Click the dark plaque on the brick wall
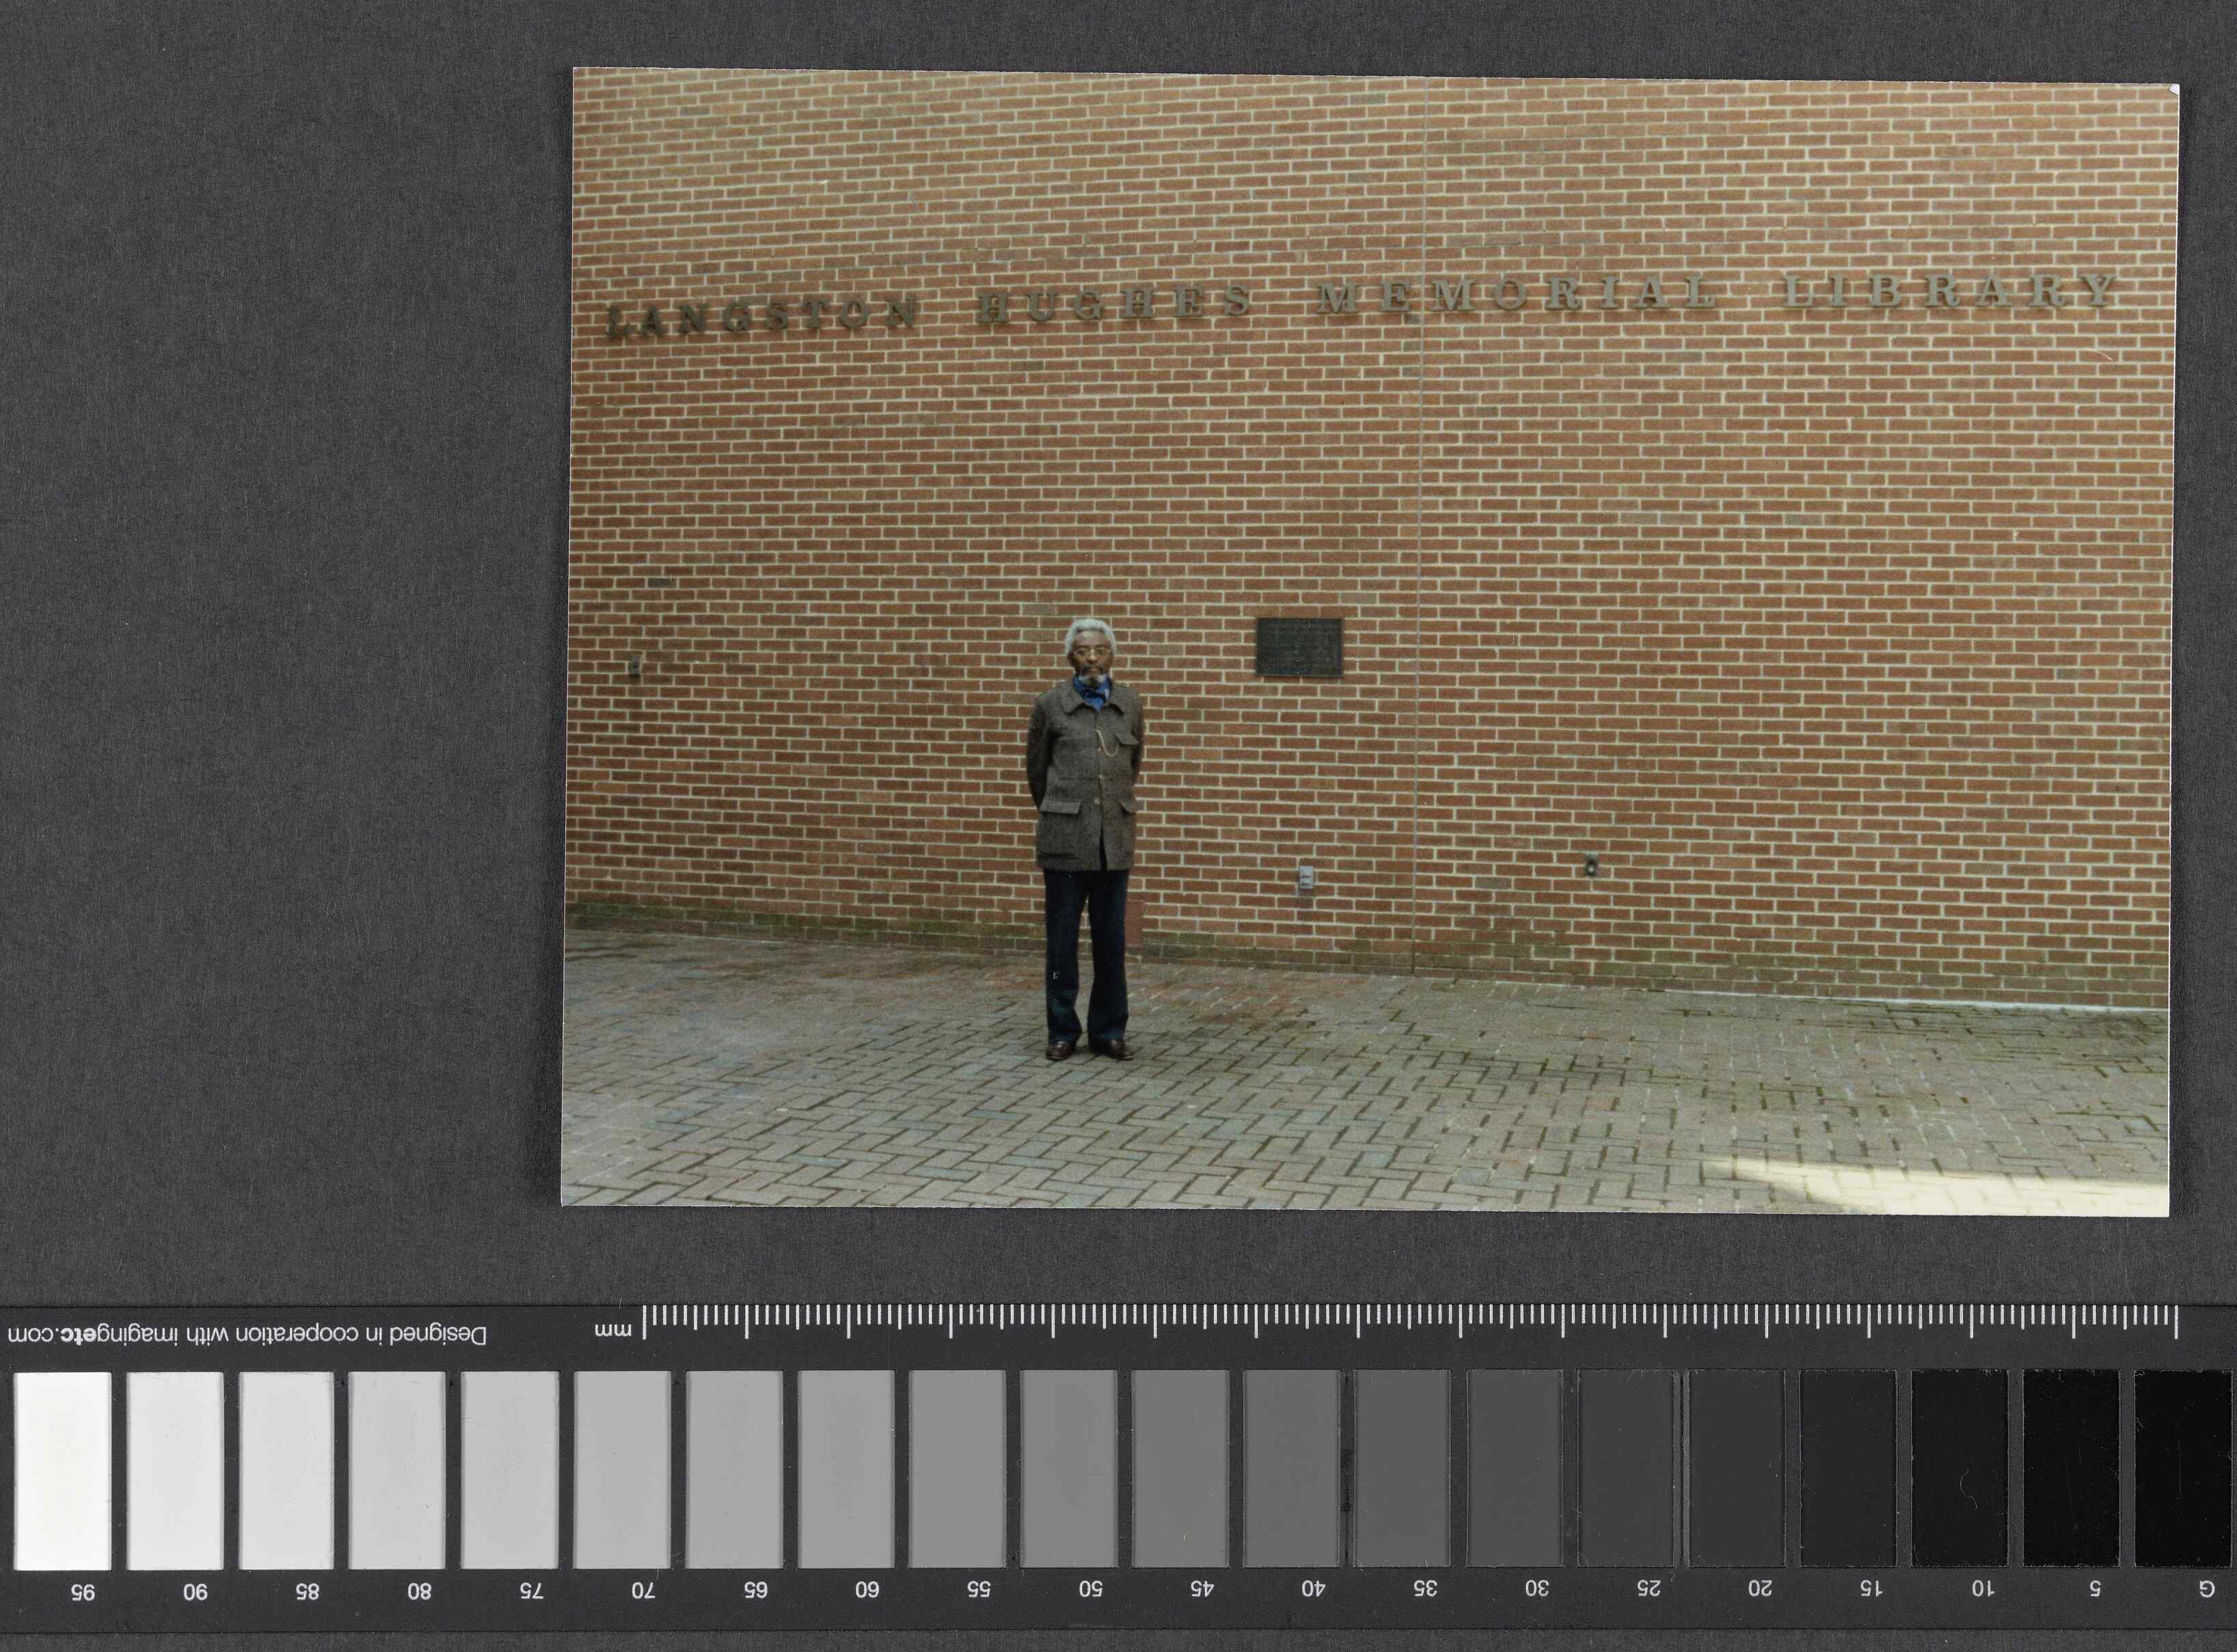This screenshot has height=1652, width=2237. pyautogui.click(x=1299, y=646)
